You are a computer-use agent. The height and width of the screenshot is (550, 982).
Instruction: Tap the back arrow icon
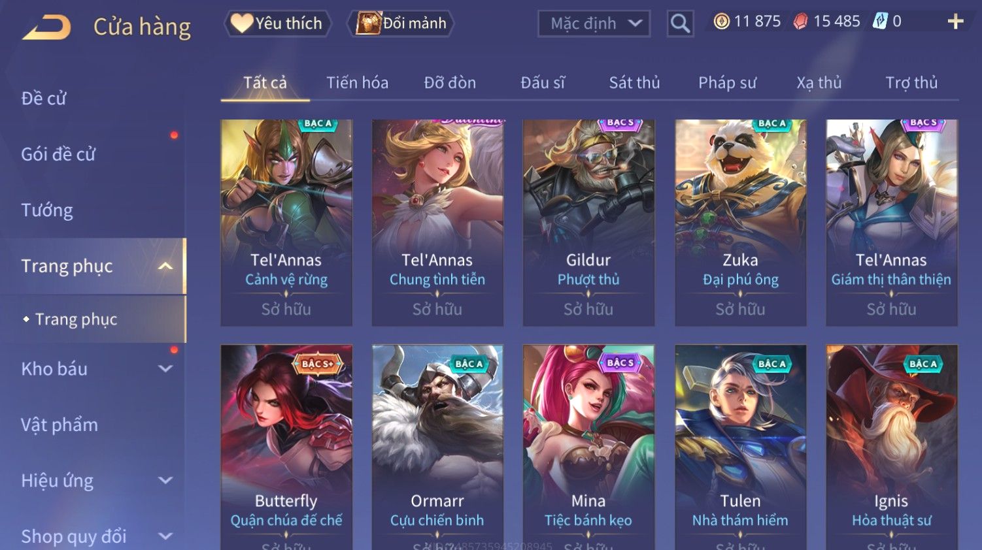click(46, 27)
